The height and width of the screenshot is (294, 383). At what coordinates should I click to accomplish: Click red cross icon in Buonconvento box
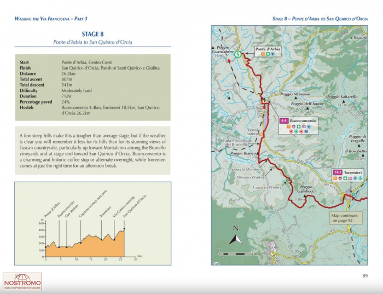pyautogui.click(x=301, y=131)
